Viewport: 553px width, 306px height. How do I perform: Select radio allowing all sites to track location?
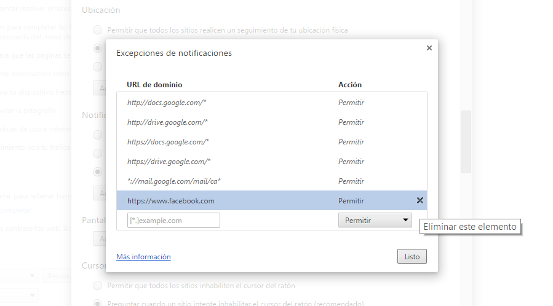98,30
